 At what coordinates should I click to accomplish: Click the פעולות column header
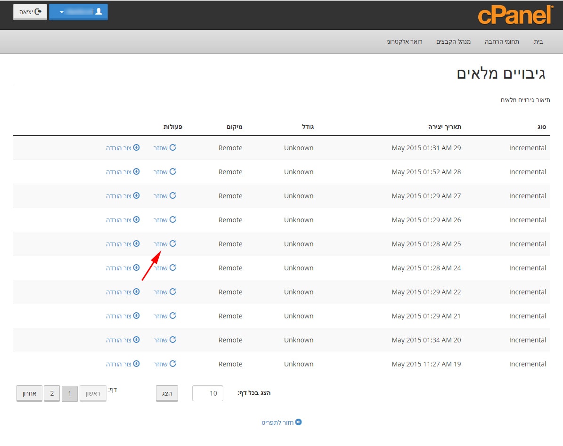click(173, 127)
